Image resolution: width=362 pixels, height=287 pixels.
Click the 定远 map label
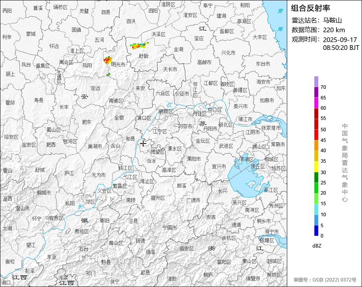95,88
